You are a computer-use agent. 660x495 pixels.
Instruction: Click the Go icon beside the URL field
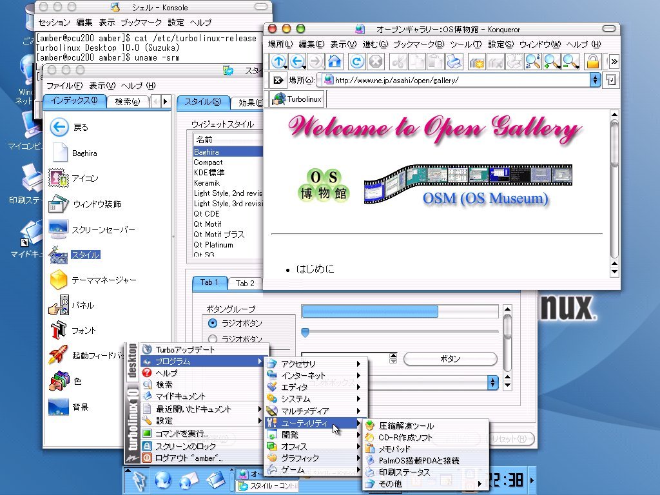(x=611, y=80)
